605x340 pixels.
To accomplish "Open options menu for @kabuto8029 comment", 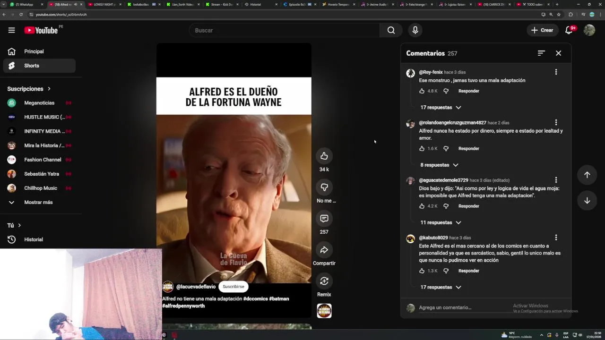I will click(556, 238).
